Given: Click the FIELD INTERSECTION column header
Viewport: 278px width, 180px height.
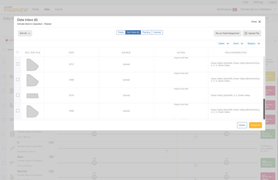Looking at the screenshot, I should pos(236,53).
